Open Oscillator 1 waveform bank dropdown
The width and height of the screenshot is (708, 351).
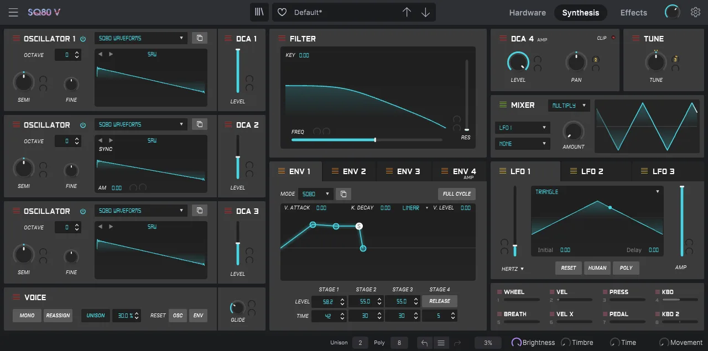(140, 38)
